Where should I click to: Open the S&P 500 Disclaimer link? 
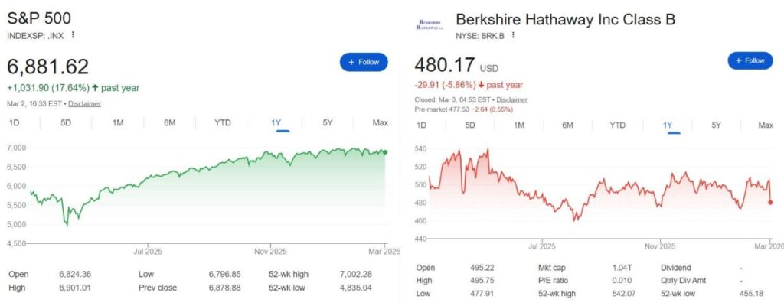click(84, 103)
